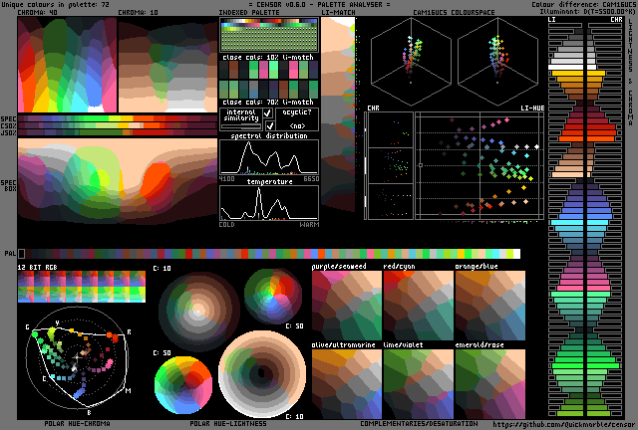This screenshot has width=638, height=430.
Task: Click the upper checkmark beside internal similarity
Action: pyautogui.click(x=268, y=113)
